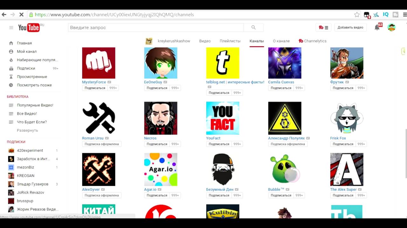Subscribe to Фрутик channel

(x=343, y=88)
